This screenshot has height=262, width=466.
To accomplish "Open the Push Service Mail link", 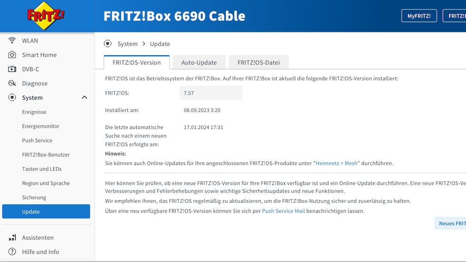I will (283, 211).
